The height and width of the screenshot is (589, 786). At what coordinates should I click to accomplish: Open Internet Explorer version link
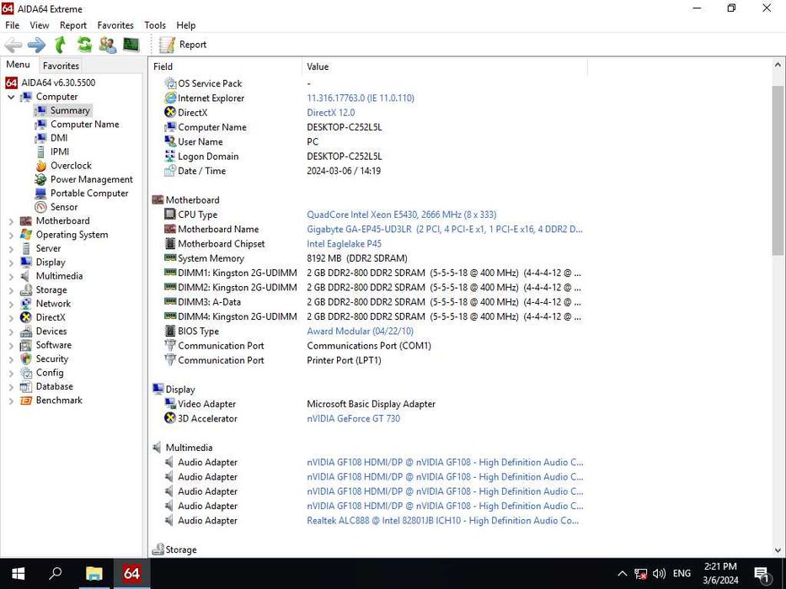click(361, 98)
